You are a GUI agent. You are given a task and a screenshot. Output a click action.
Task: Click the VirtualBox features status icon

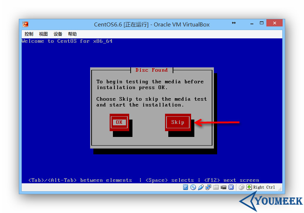tap(231, 187)
